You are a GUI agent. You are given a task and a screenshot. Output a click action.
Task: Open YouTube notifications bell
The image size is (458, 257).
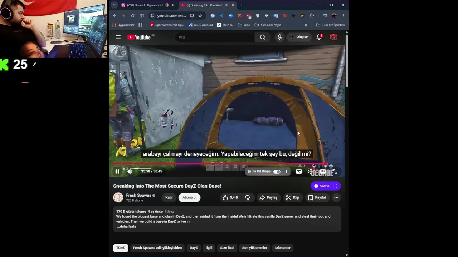pos(319,37)
